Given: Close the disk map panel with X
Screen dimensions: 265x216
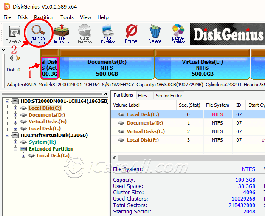Looking at the screenshot, I should click(3, 50).
